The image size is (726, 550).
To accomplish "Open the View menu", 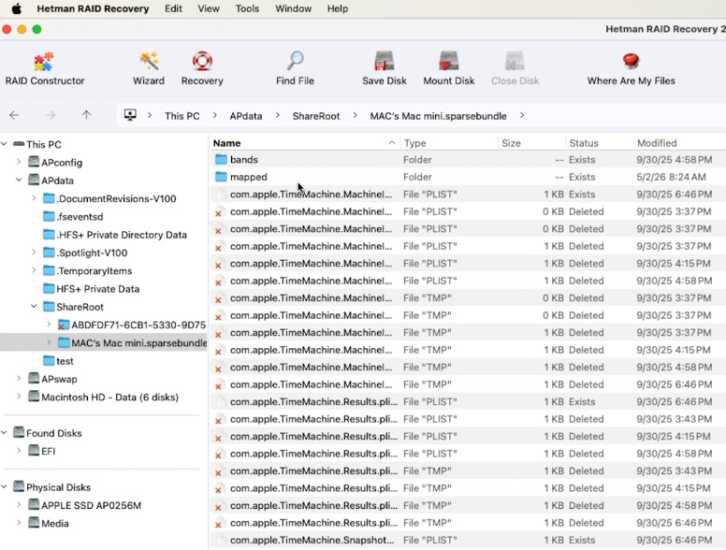I will click(209, 8).
